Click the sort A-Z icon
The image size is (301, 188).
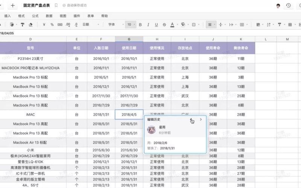pos(269,24)
